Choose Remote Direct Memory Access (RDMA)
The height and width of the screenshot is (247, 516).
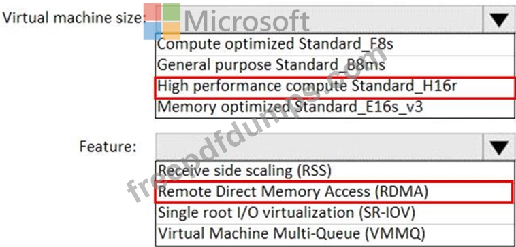(x=334, y=191)
